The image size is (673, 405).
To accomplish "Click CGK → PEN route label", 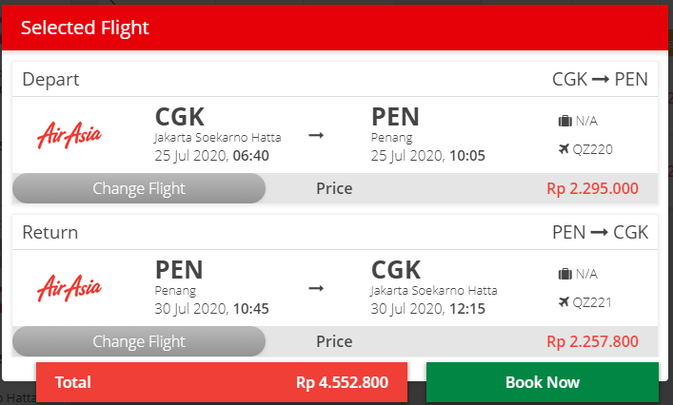I will (600, 79).
